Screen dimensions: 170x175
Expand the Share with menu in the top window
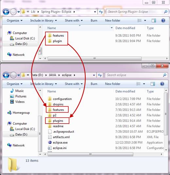coord(74,20)
